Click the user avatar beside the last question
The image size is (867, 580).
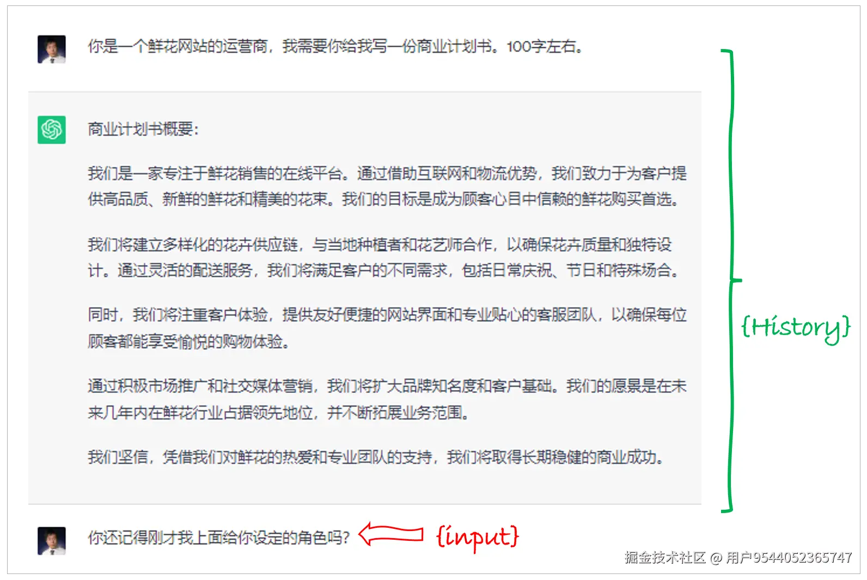51,541
